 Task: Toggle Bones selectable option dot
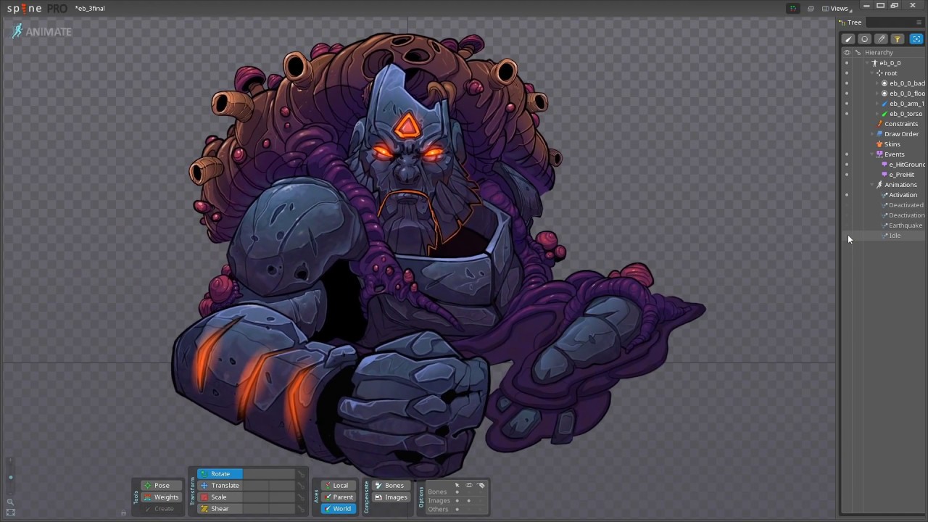point(457,492)
